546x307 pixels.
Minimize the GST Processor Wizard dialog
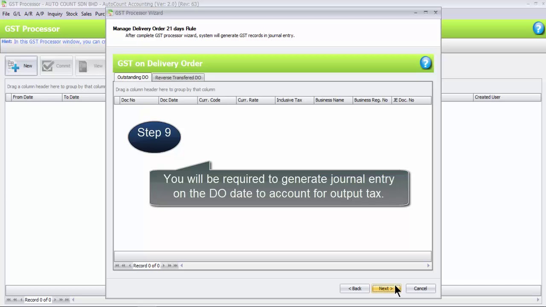click(415, 13)
